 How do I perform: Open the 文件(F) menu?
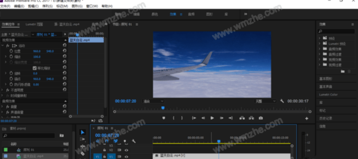[5, 6]
